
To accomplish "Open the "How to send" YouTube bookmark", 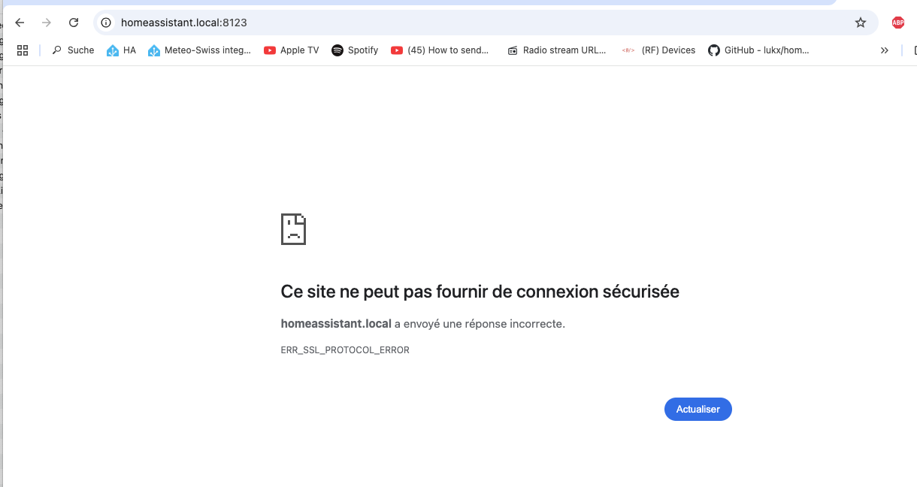I will [x=440, y=50].
